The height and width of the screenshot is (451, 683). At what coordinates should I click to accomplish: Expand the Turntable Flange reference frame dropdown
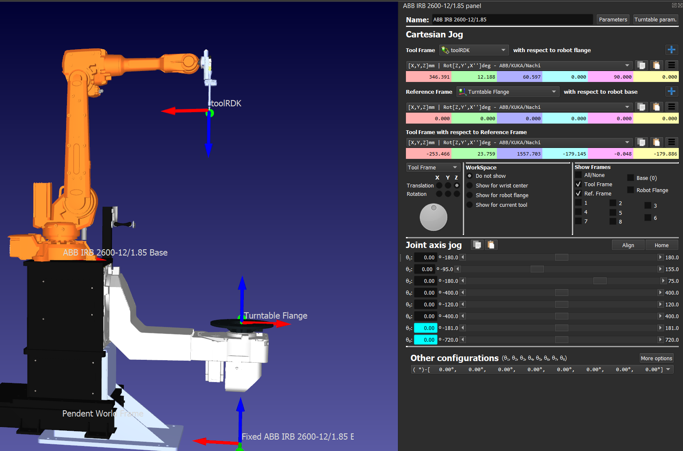tap(508, 92)
